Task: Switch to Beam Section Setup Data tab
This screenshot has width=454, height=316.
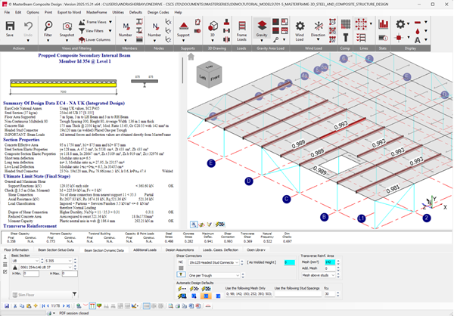Action: (x=56, y=249)
